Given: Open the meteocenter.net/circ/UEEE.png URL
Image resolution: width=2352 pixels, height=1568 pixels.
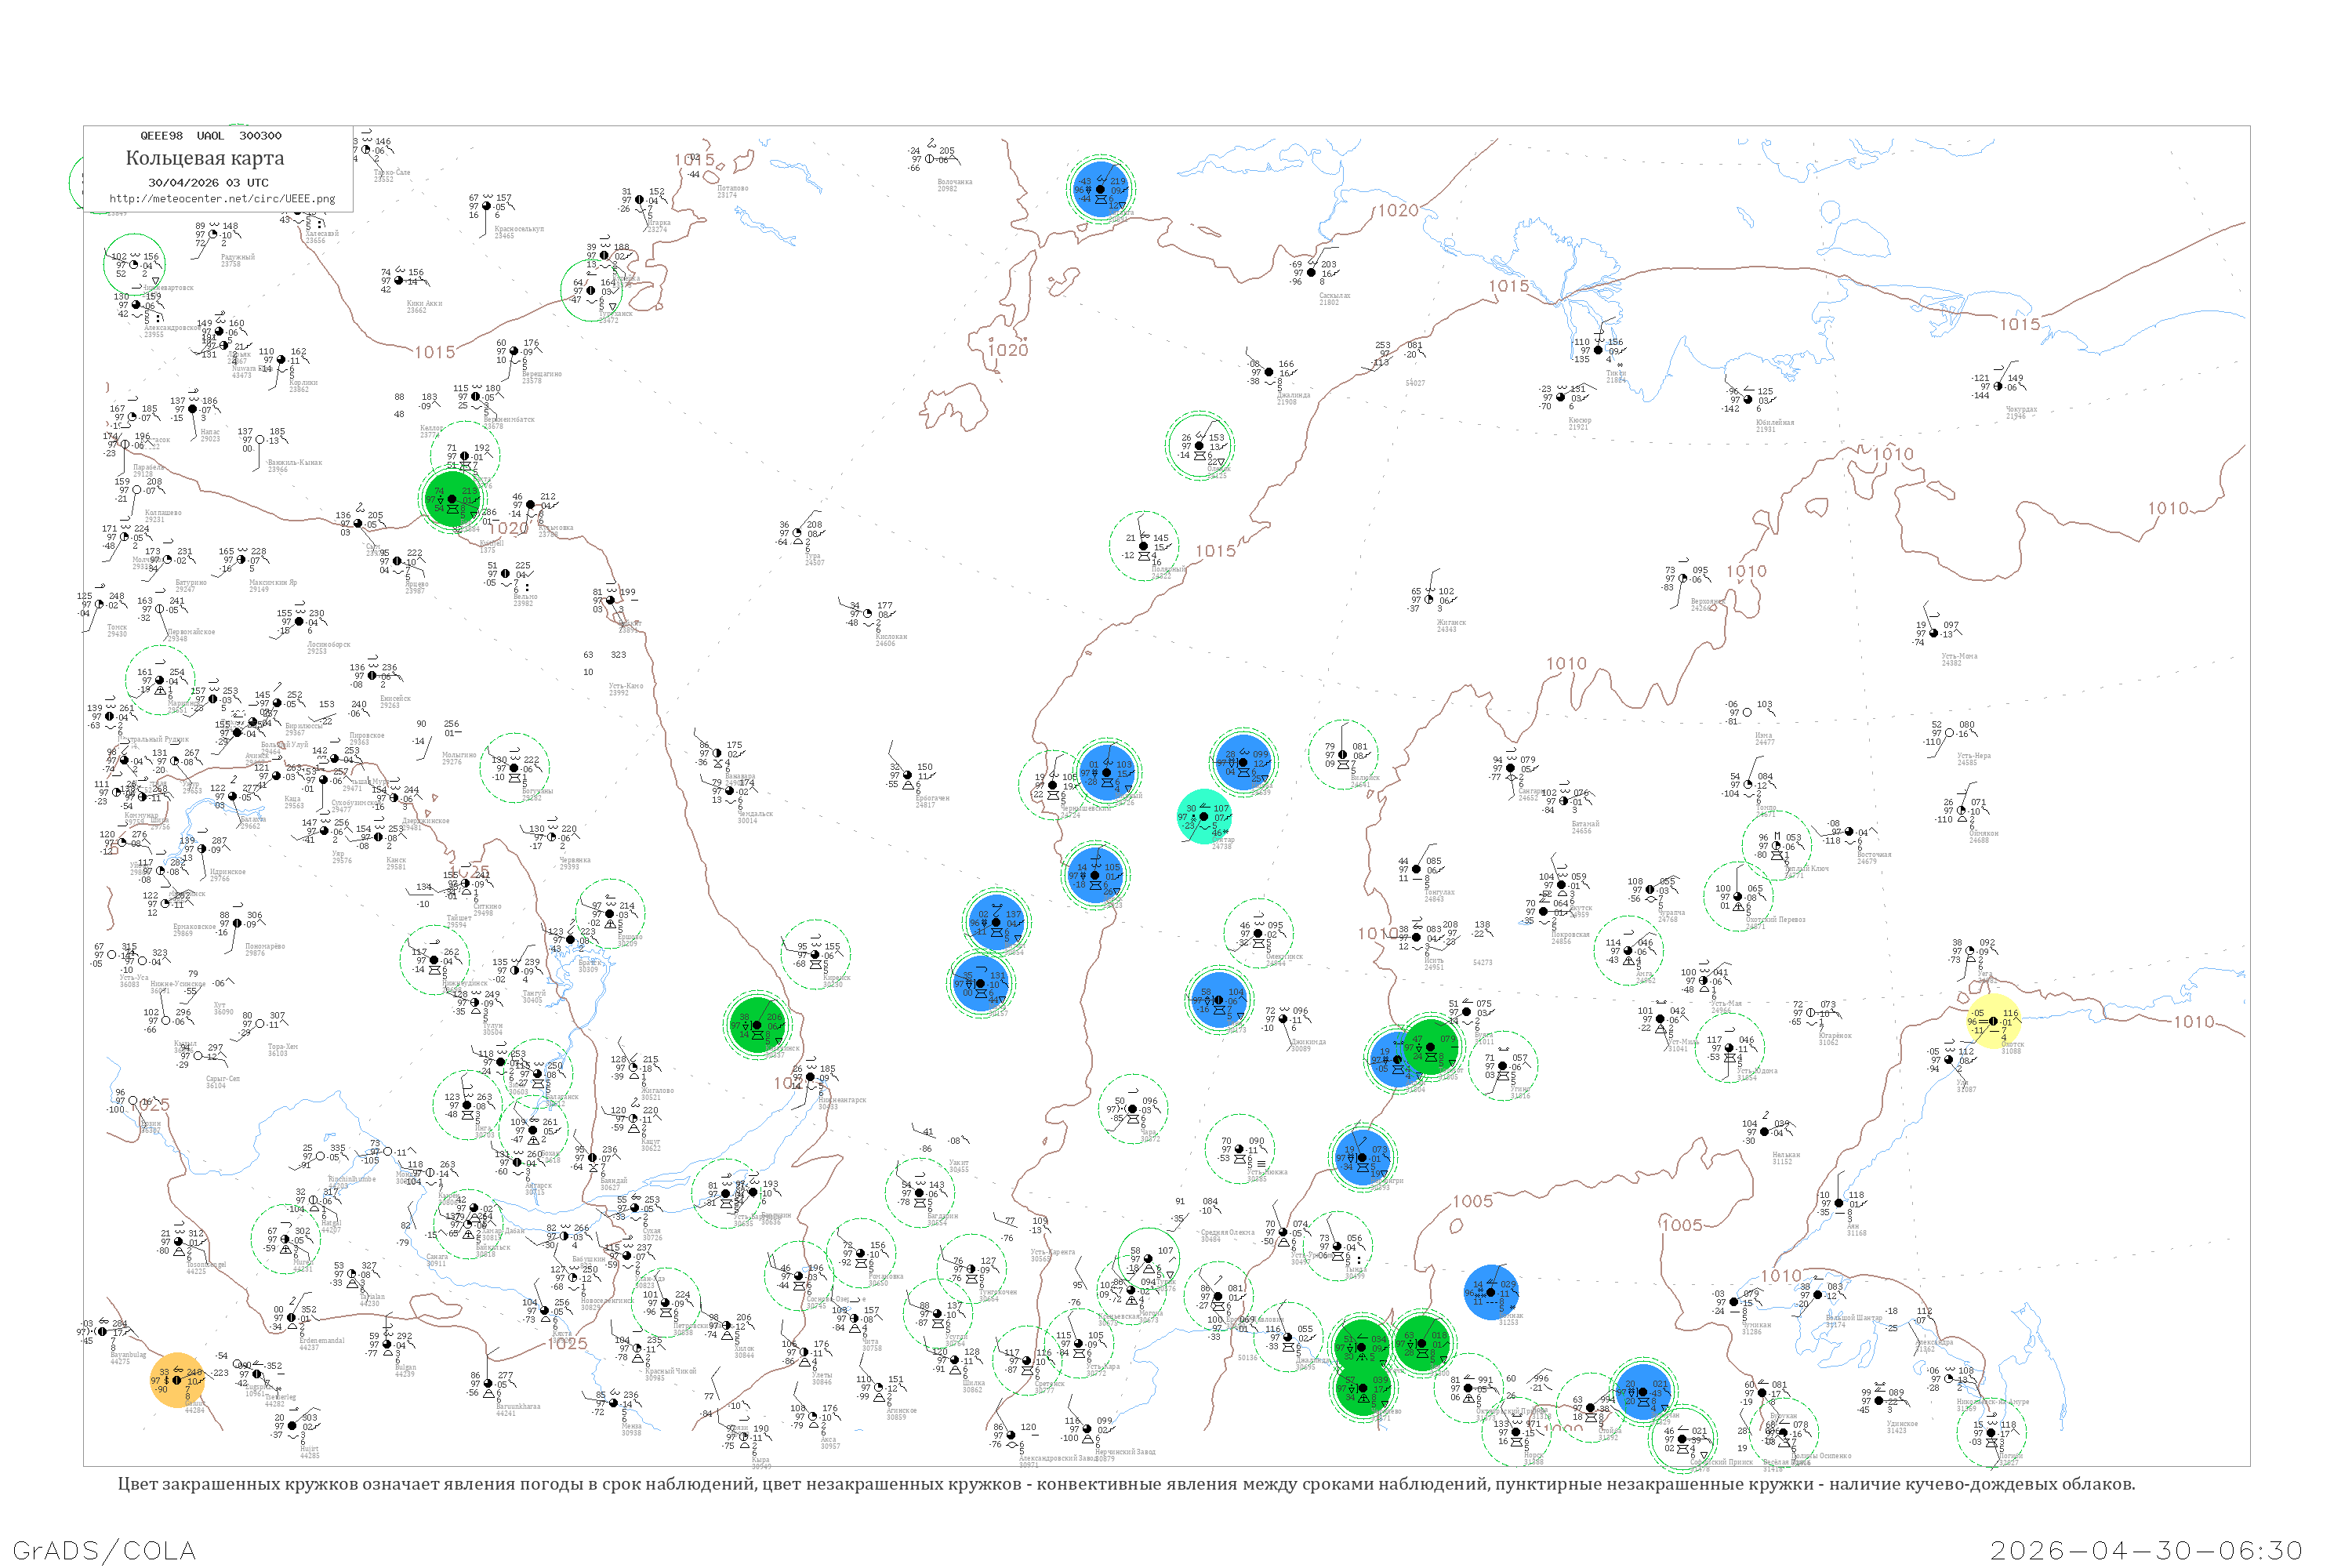Looking at the screenshot, I should 222,198.
